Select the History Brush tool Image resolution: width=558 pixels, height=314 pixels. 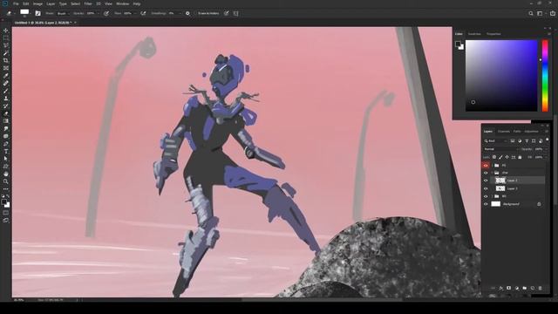6,106
